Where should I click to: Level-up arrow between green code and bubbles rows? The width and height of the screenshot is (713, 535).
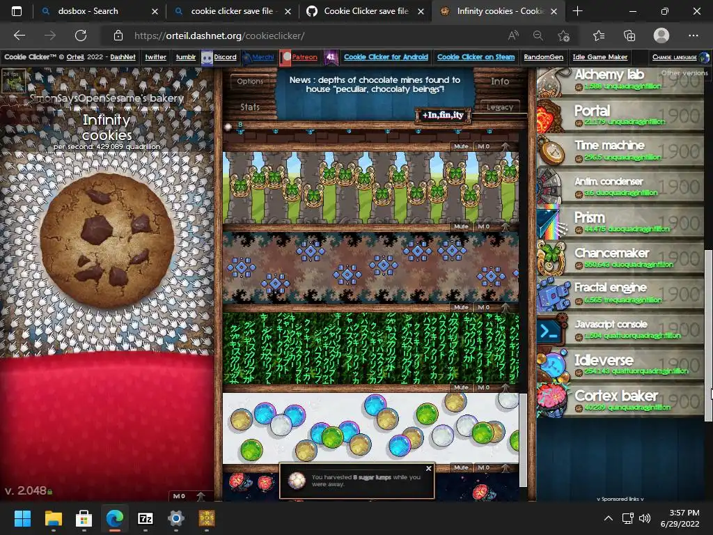tap(506, 387)
